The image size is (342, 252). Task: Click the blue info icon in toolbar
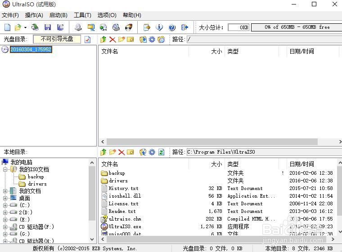[x=159, y=27]
